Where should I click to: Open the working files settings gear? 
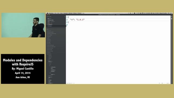(x=65, y=17)
